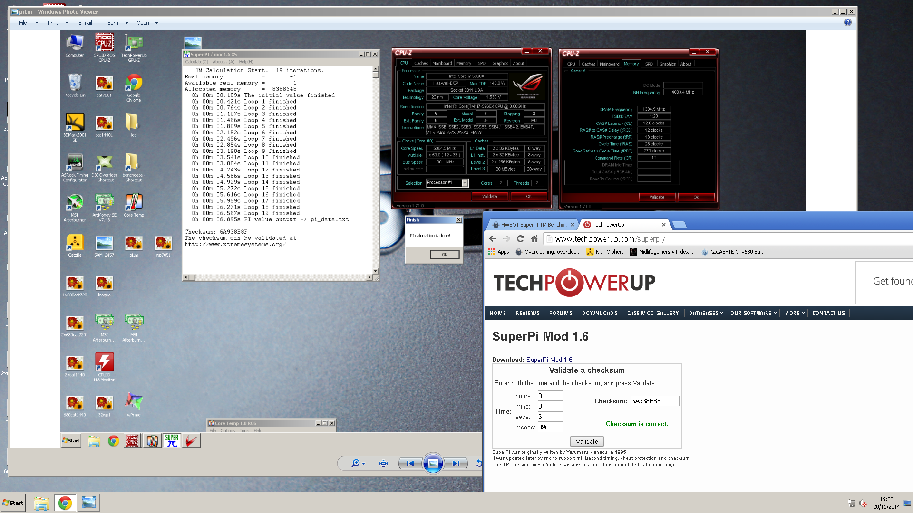Click CPUID ROG CPU-Z desktop icon
This screenshot has width=913, height=513.
click(x=104, y=47)
